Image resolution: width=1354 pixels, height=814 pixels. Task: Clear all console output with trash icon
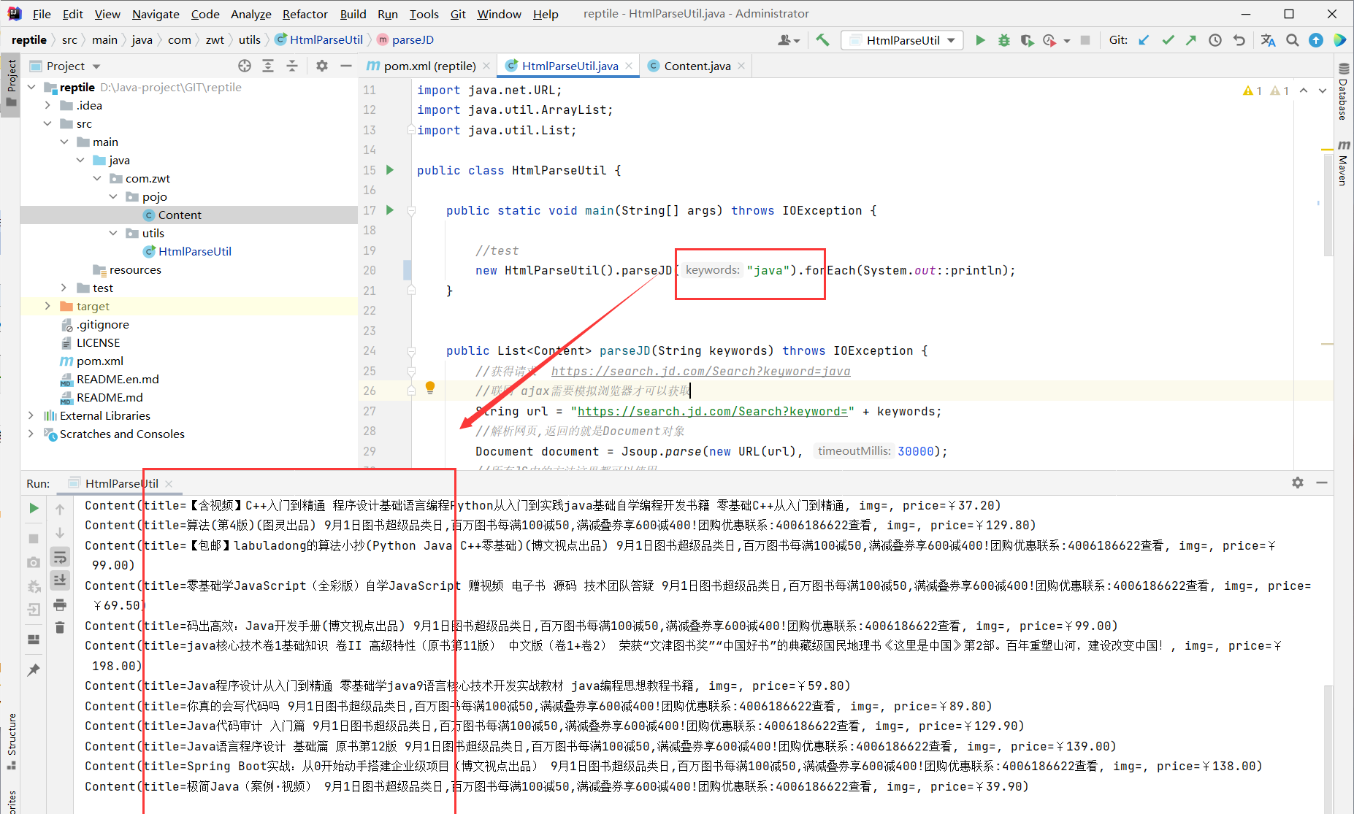tap(60, 627)
